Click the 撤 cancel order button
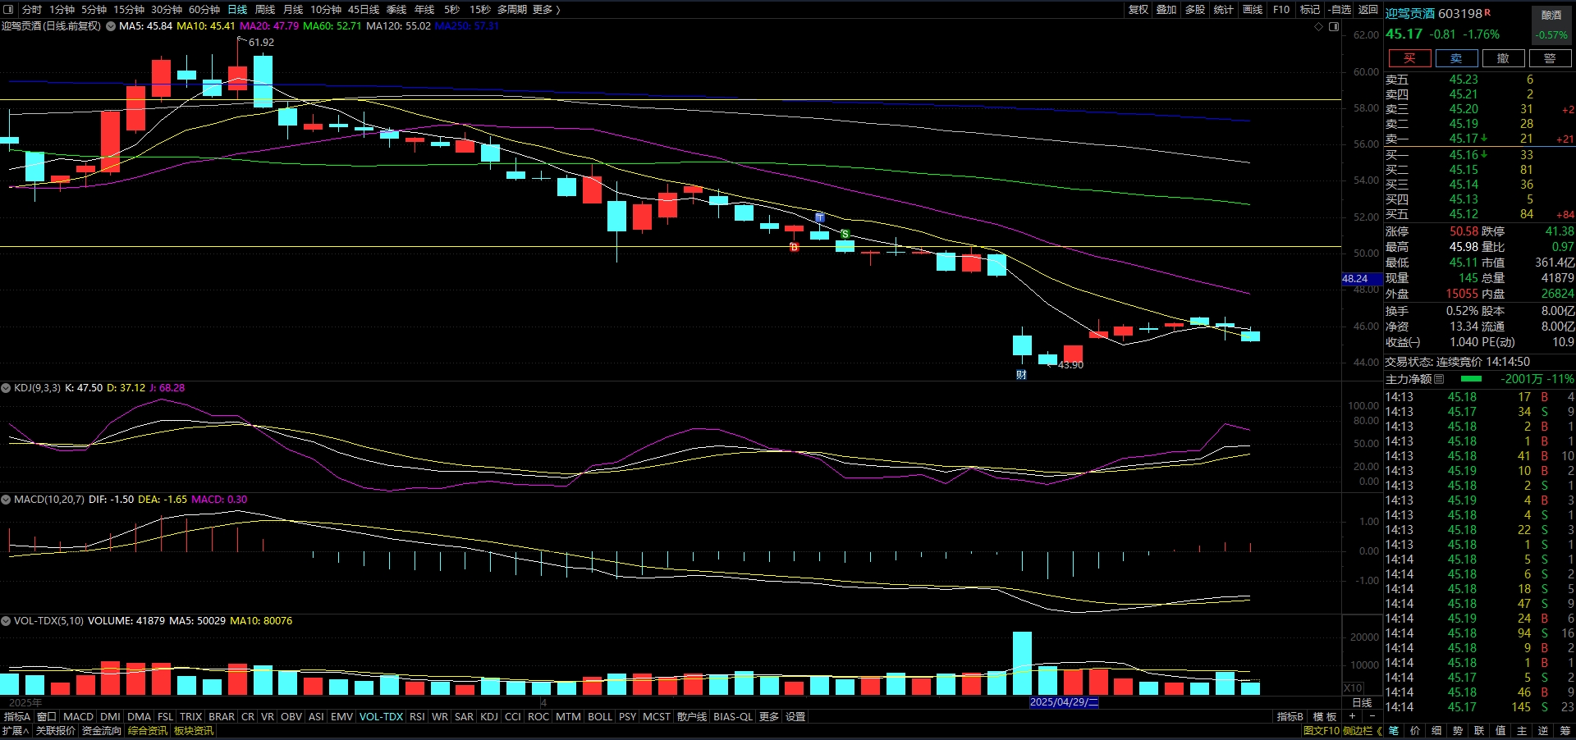Viewport: 1576px width, 740px height. tap(1503, 58)
